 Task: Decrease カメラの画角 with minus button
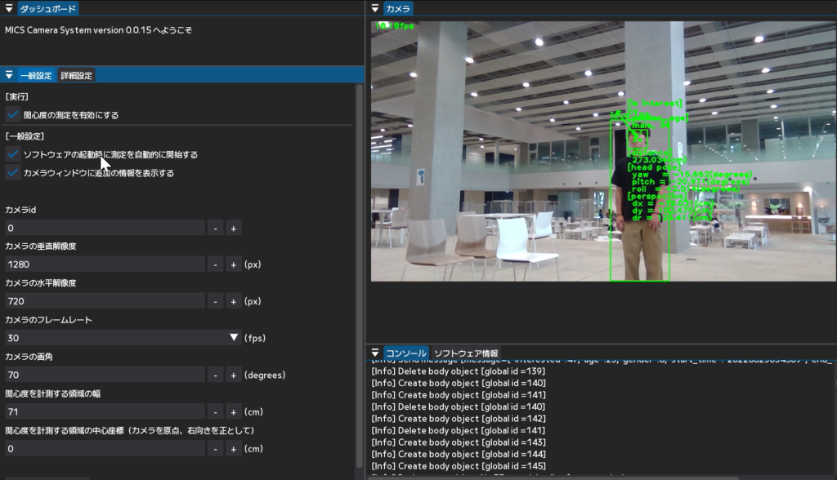[x=215, y=375]
